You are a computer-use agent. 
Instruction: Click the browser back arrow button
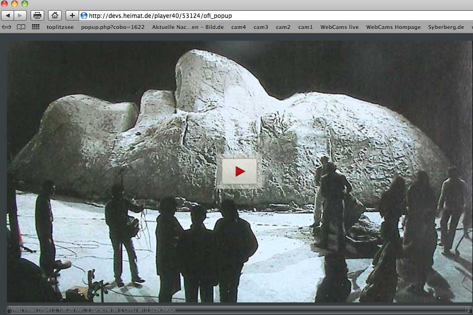coord(8,16)
